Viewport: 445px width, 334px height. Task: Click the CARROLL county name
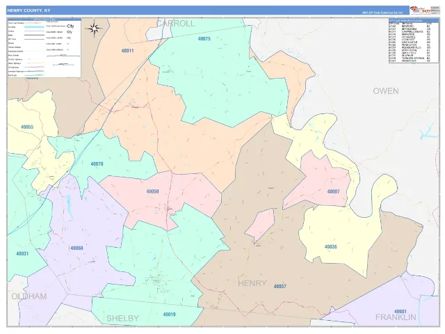tap(176, 23)
